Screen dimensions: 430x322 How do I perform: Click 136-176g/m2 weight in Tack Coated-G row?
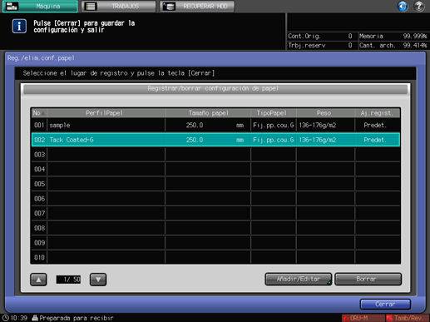coord(318,140)
